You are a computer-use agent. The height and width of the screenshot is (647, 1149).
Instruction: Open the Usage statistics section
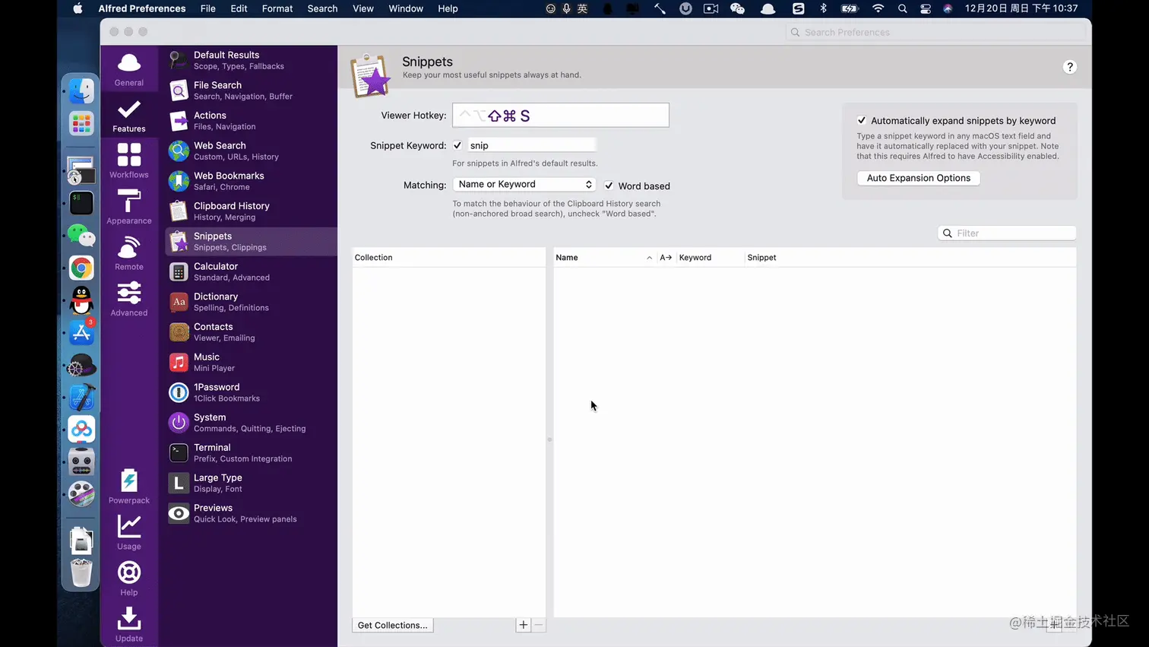pyautogui.click(x=129, y=532)
